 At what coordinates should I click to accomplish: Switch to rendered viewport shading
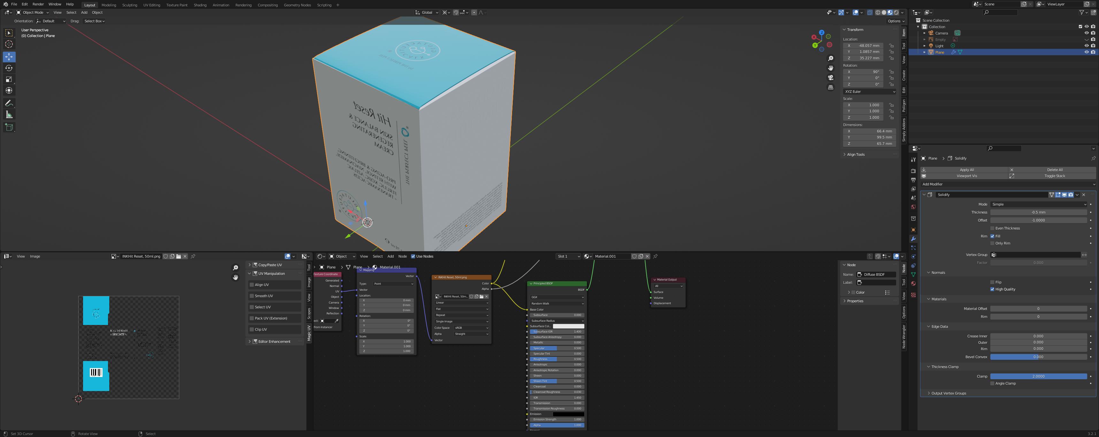click(x=896, y=12)
